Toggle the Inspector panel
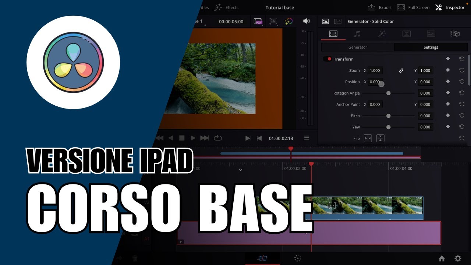The width and height of the screenshot is (471, 265). (450, 7)
